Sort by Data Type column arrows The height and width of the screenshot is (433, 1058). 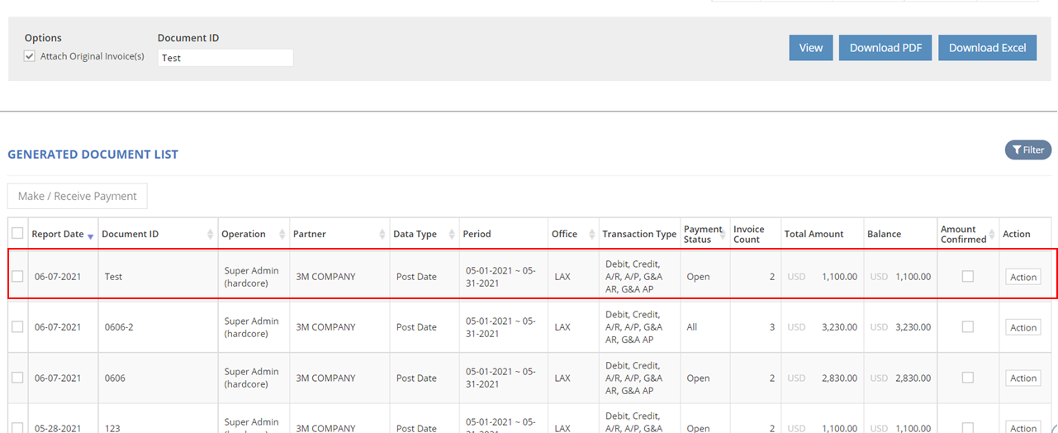[x=453, y=235]
